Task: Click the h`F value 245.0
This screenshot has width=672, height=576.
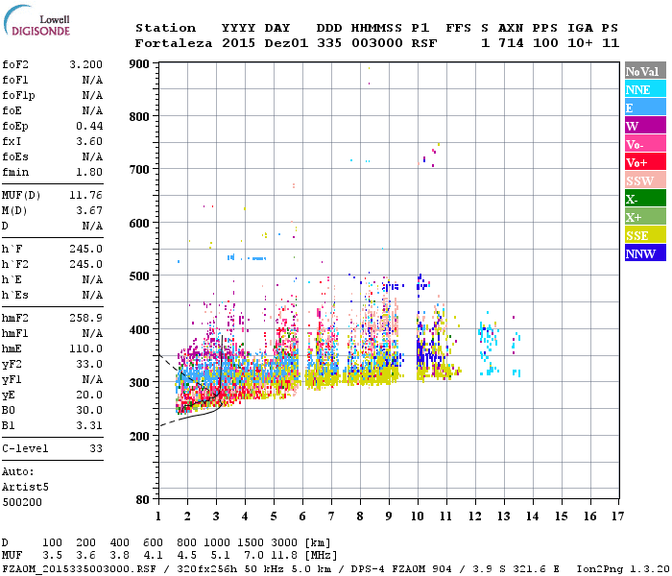Action: pos(85,249)
